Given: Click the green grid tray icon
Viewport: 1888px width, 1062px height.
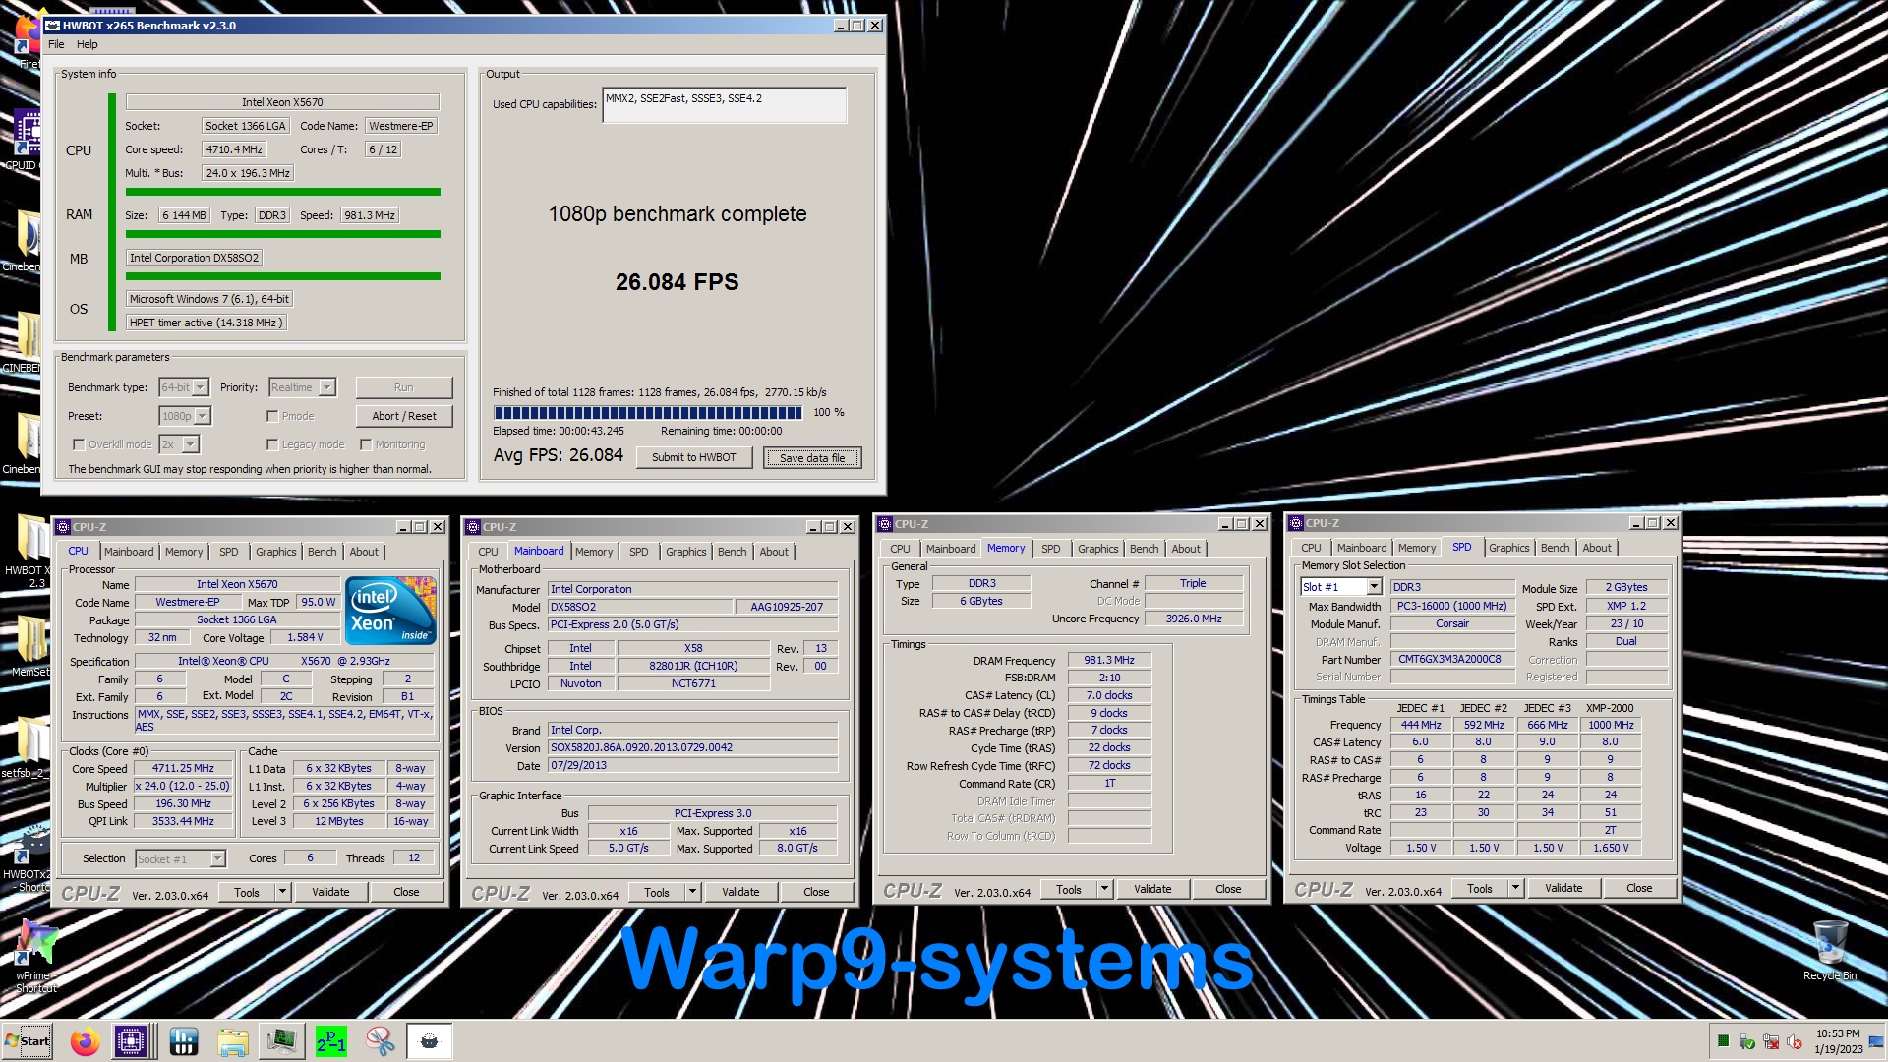Looking at the screenshot, I should [x=1723, y=1041].
